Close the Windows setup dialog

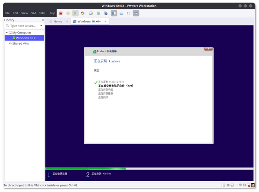tap(208, 49)
